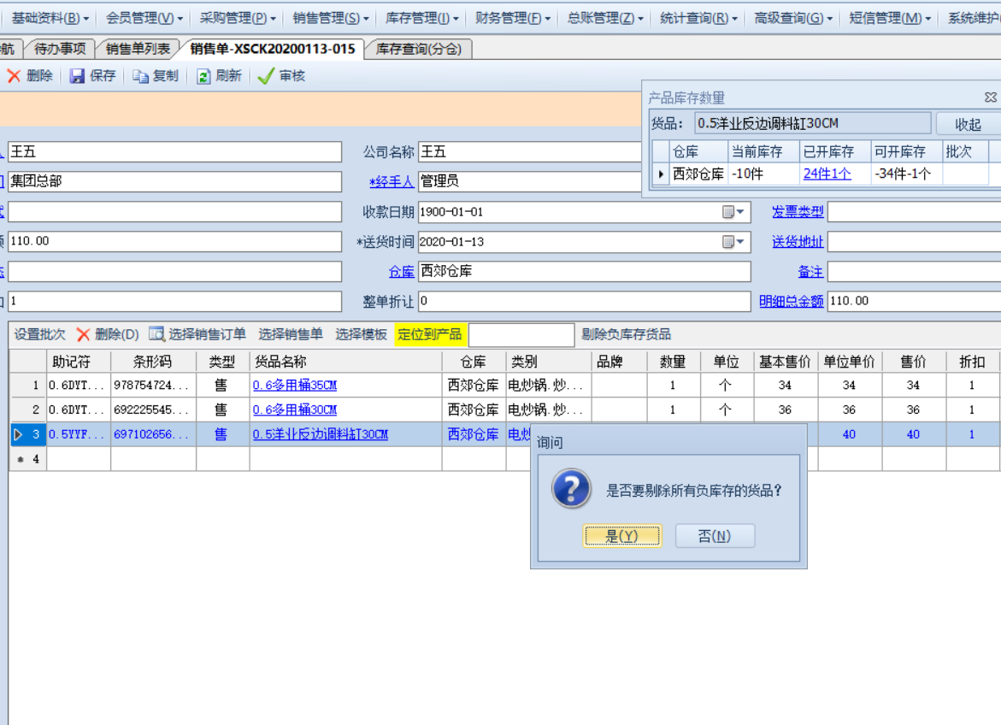The width and height of the screenshot is (1001, 725).
Task: Click the 西郊仓库 row arrow in stock panel
Action: [x=661, y=174]
